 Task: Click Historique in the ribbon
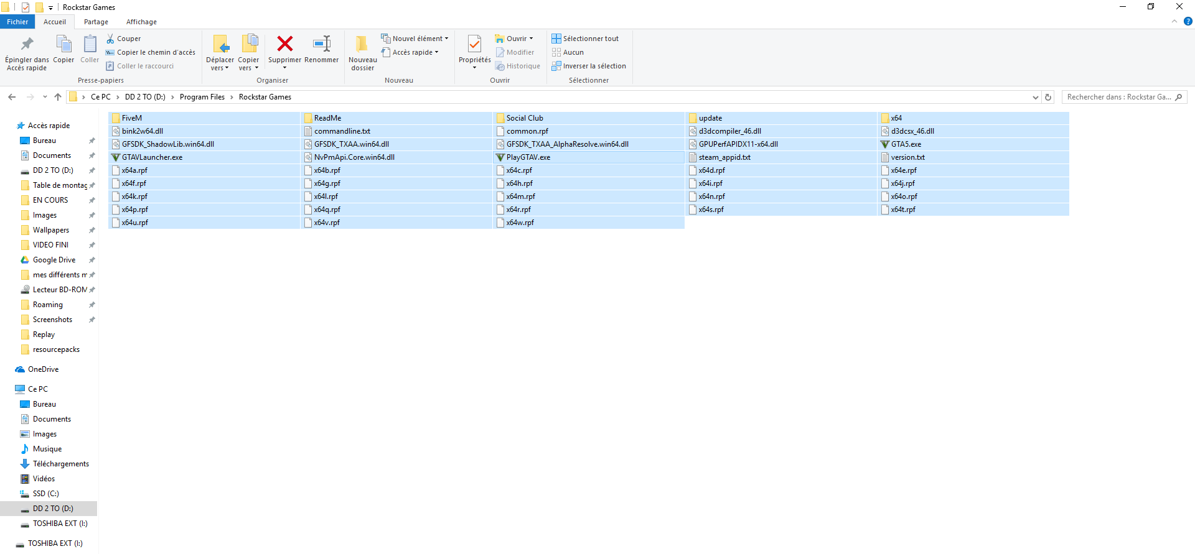tap(518, 66)
